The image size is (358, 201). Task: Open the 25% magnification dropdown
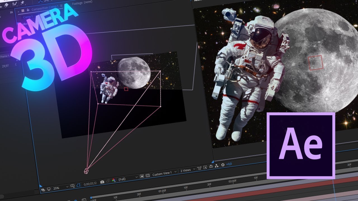(60, 188)
